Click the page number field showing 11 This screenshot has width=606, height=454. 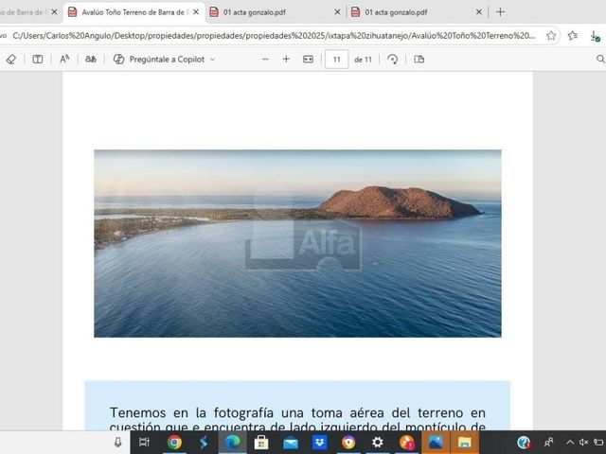[337, 60]
